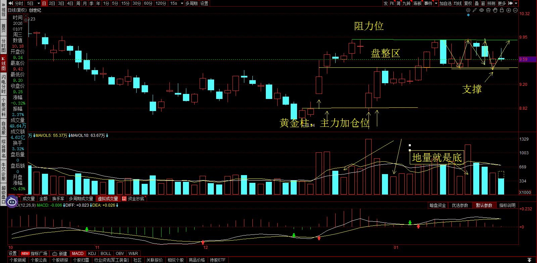Toggle the eye visibility icon on chart
Viewport: 537px width, 263px height.
pyautogui.click(x=482, y=10)
